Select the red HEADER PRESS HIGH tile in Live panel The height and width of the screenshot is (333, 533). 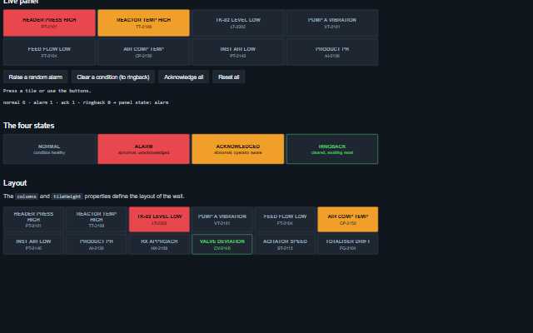point(49,22)
